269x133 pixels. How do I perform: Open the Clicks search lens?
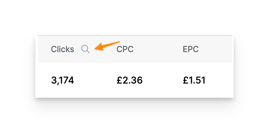(85, 49)
